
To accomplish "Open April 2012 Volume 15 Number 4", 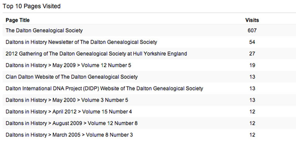I will pos(69,112).
